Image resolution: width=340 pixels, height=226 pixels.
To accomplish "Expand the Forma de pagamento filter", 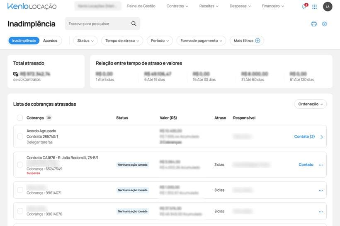I will tap(201, 40).
